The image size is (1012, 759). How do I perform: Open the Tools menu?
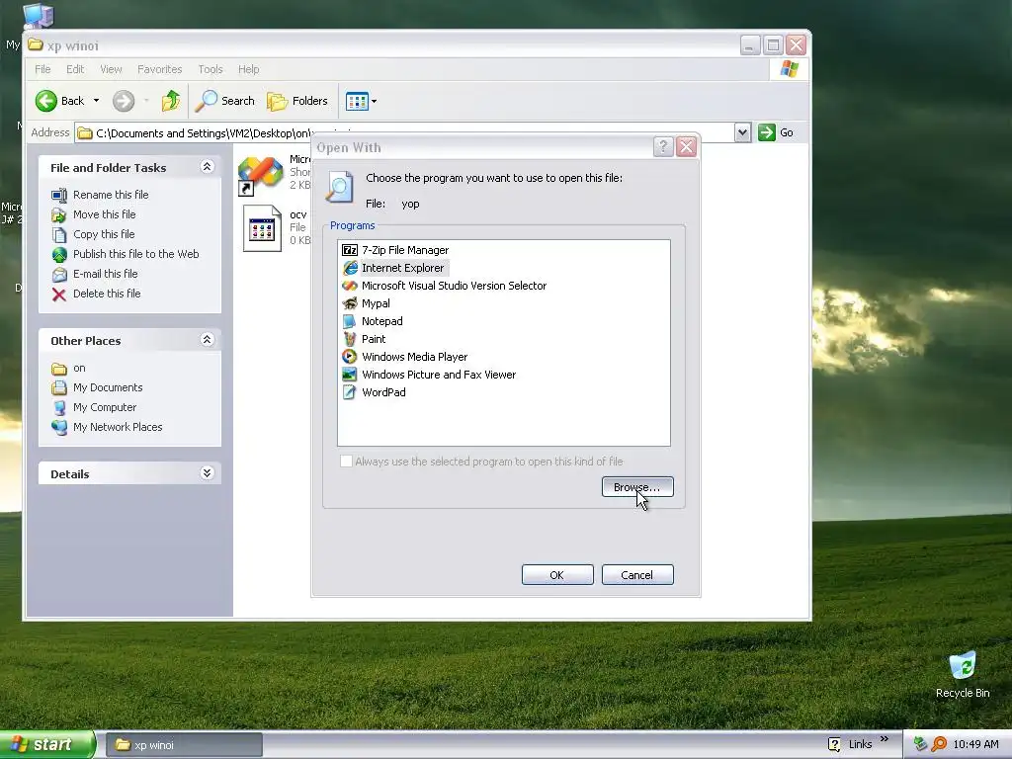coord(211,69)
